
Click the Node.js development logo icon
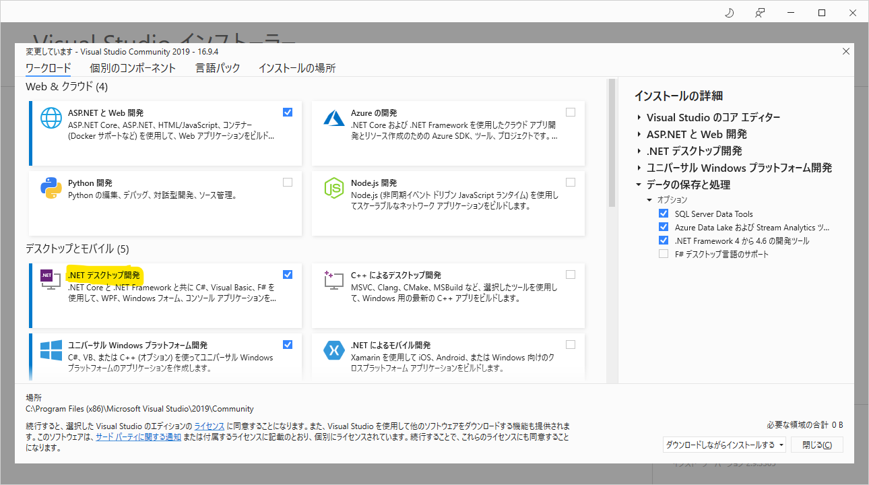point(334,189)
